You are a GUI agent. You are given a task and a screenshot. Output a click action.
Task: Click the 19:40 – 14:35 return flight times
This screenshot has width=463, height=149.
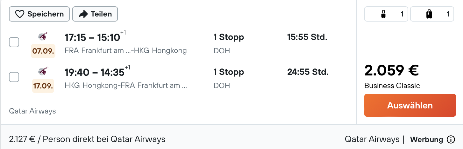click(94, 73)
